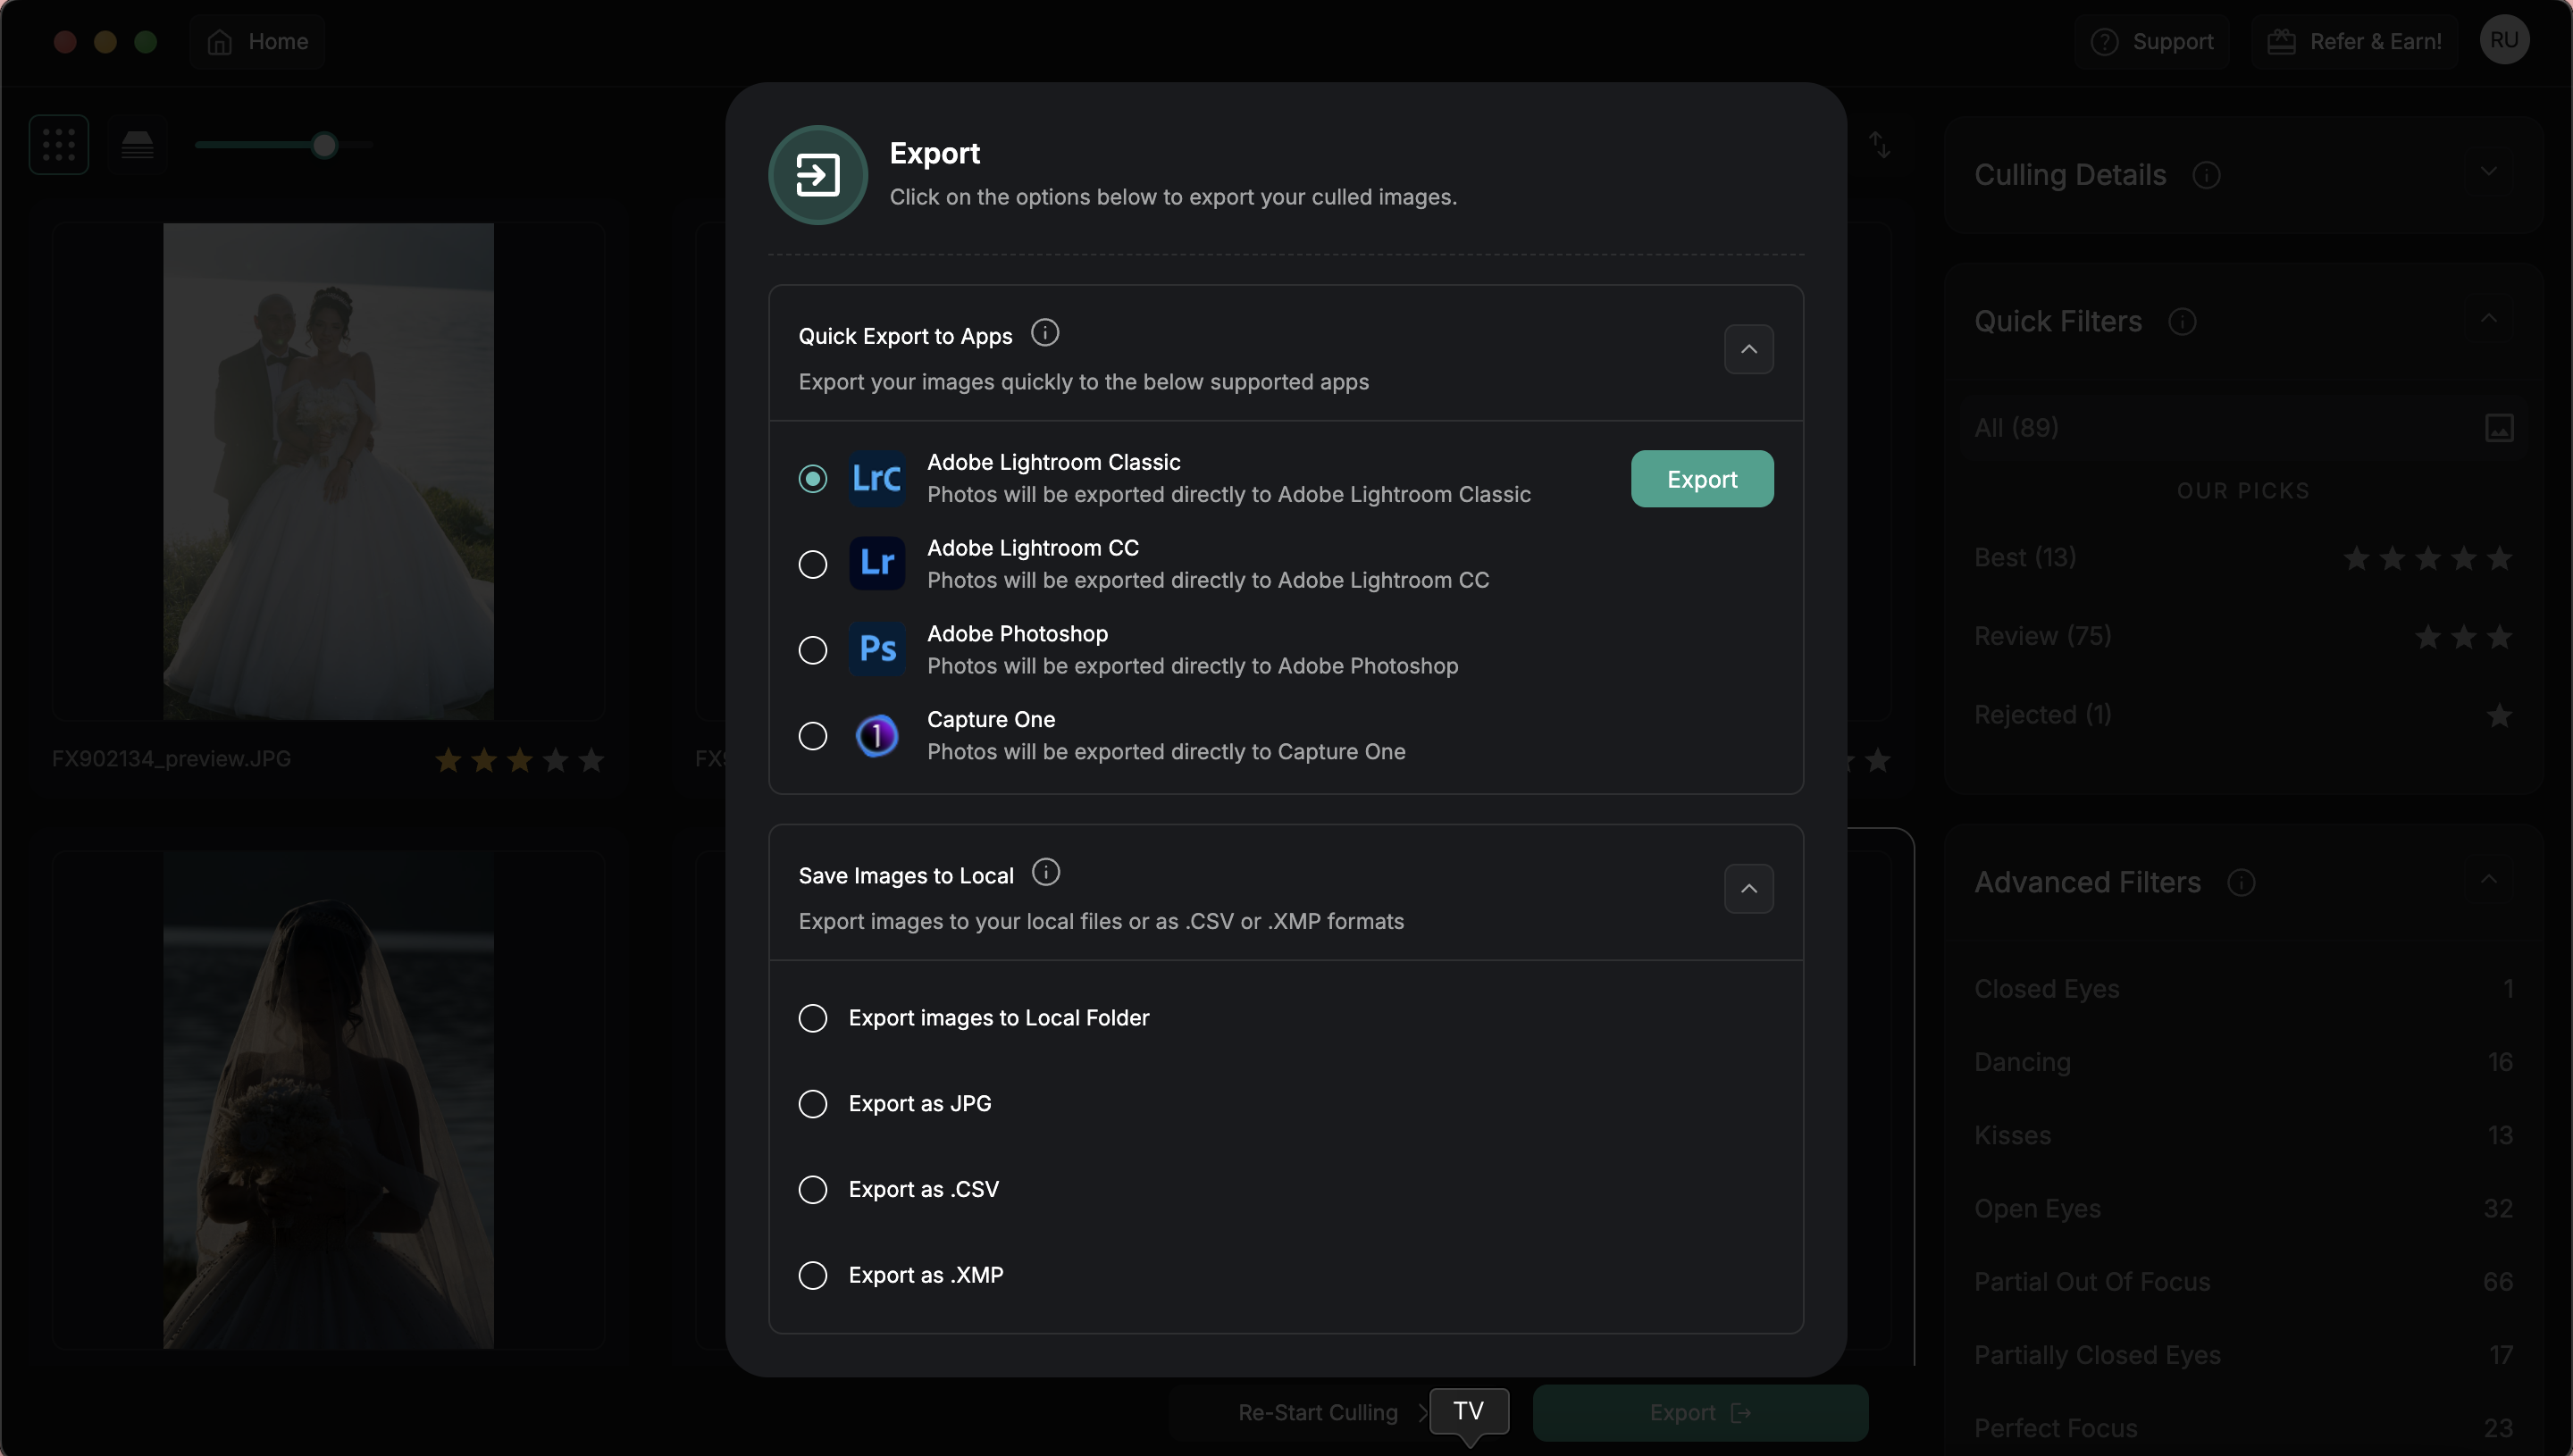Click the Export dialog header icon

(817, 175)
